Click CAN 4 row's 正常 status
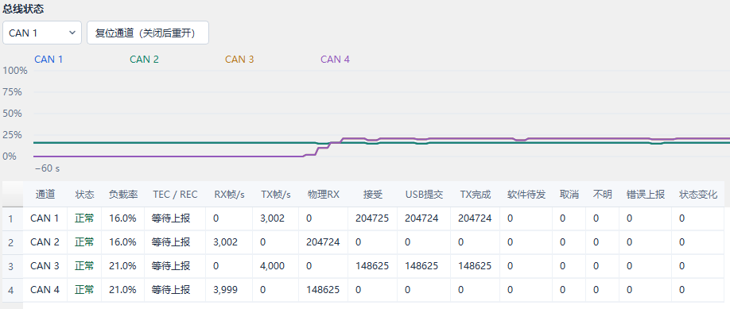This screenshot has width=730, height=309. [84, 290]
